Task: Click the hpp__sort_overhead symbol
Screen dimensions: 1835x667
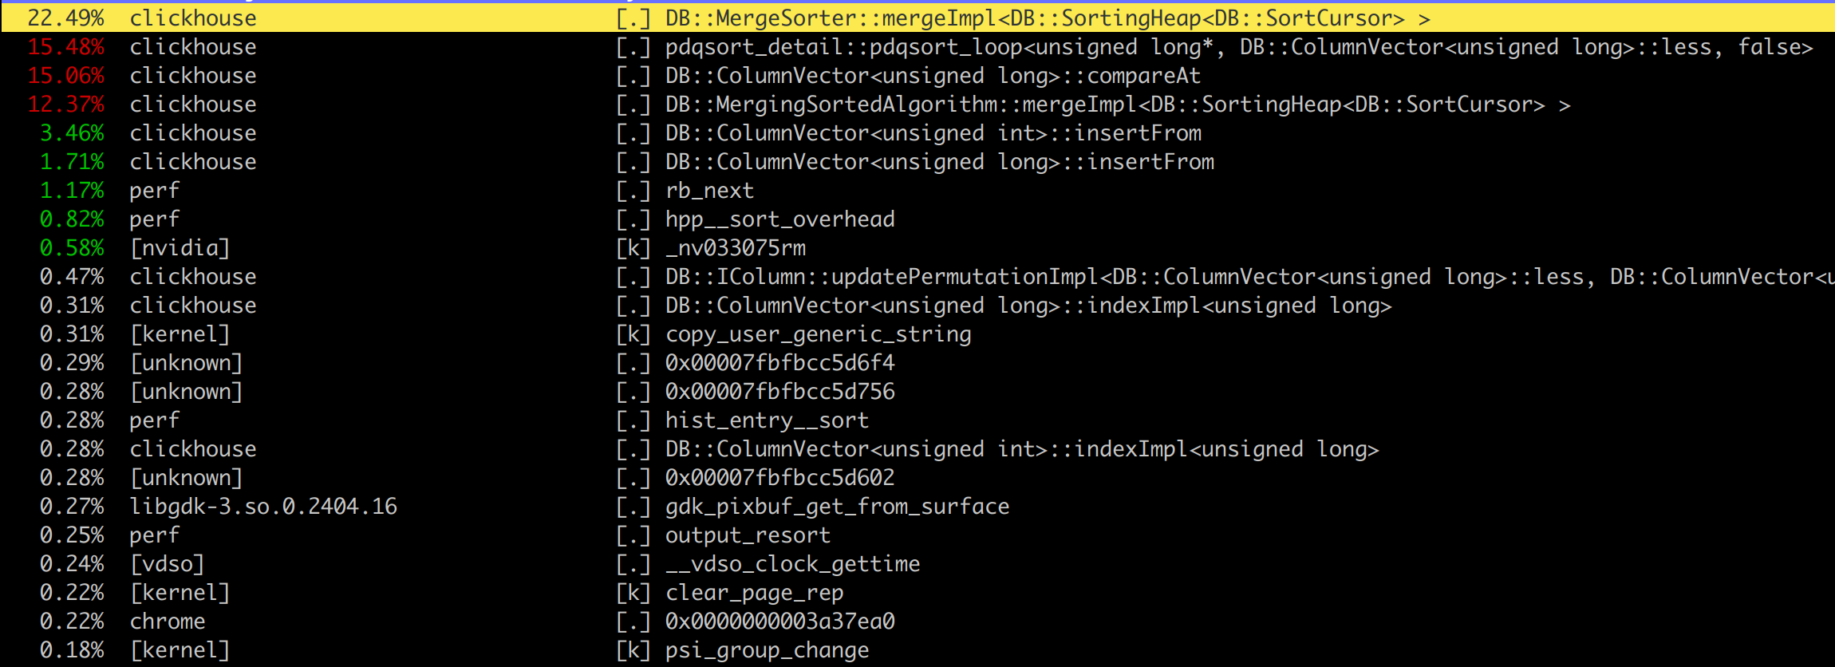Action: 779,219
